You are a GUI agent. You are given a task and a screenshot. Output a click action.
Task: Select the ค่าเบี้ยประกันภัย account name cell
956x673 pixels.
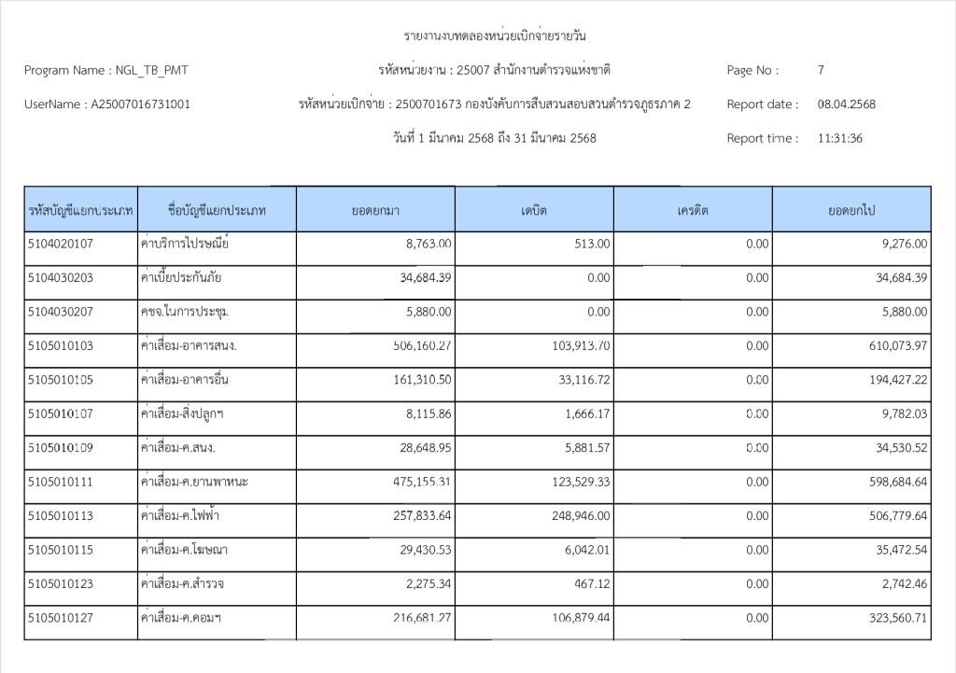coord(180,278)
